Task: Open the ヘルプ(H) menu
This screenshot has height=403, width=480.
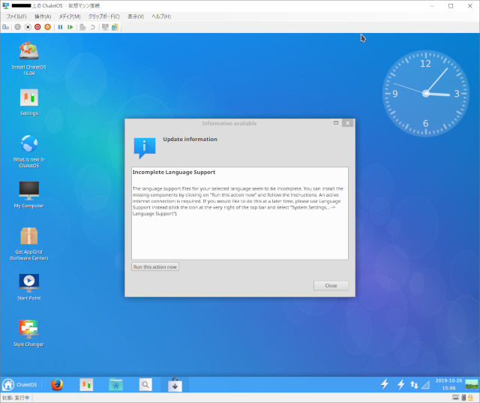Action: click(x=161, y=17)
